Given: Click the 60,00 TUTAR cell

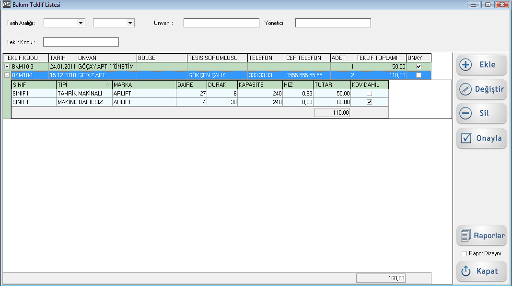Looking at the screenshot, I should [332, 102].
